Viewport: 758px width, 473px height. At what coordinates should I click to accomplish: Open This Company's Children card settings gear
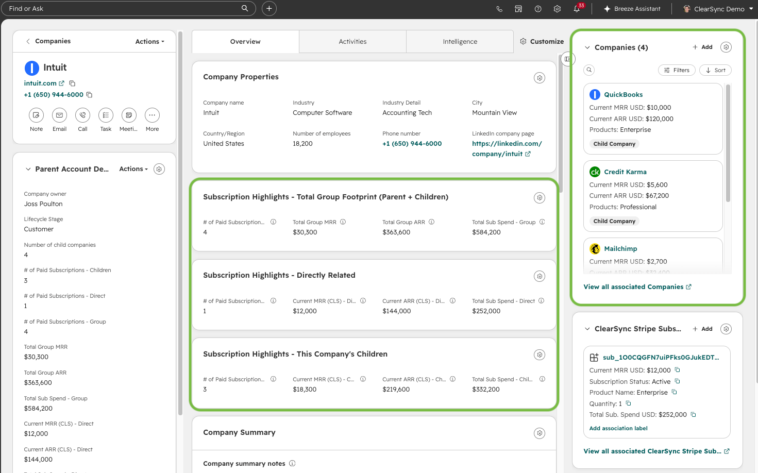pos(540,354)
